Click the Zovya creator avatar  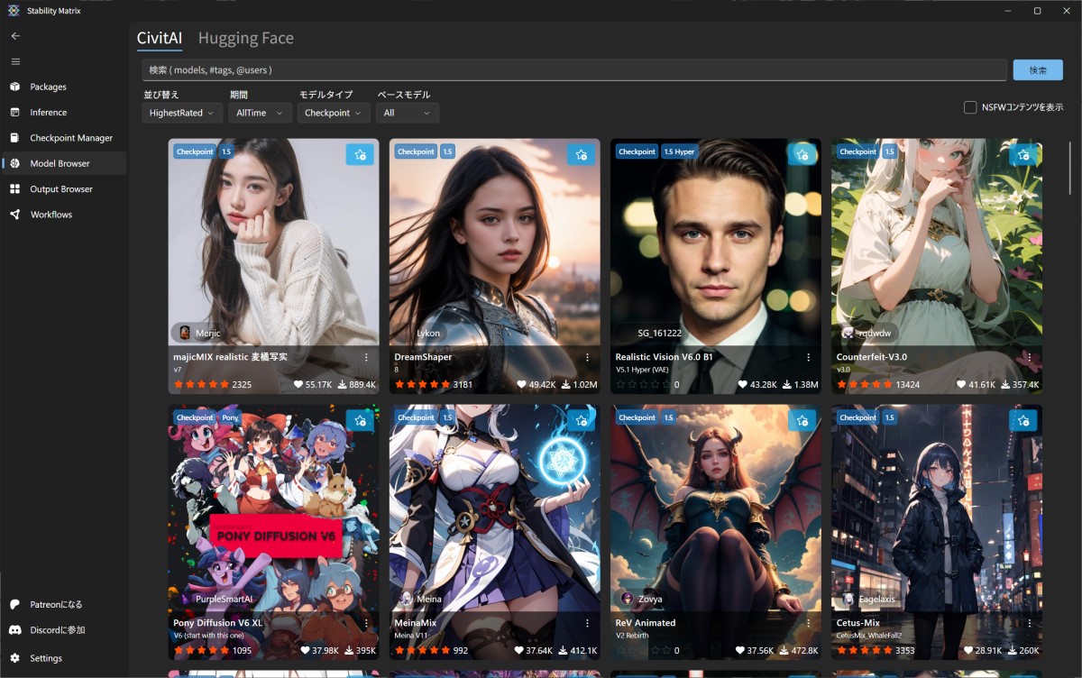[x=628, y=599]
